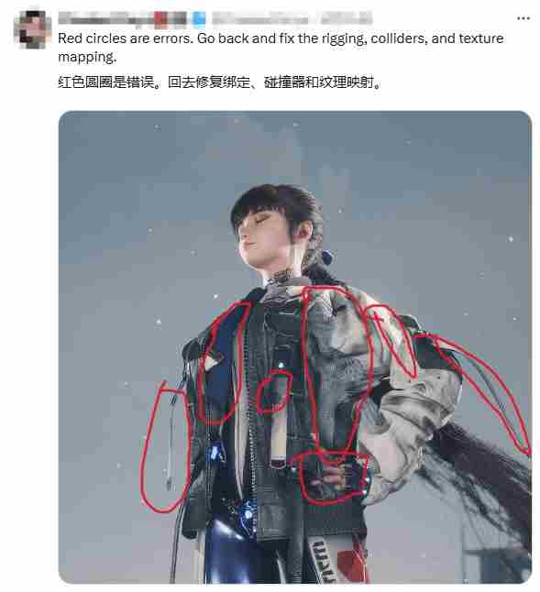Click the red emoji in display name

point(160,19)
